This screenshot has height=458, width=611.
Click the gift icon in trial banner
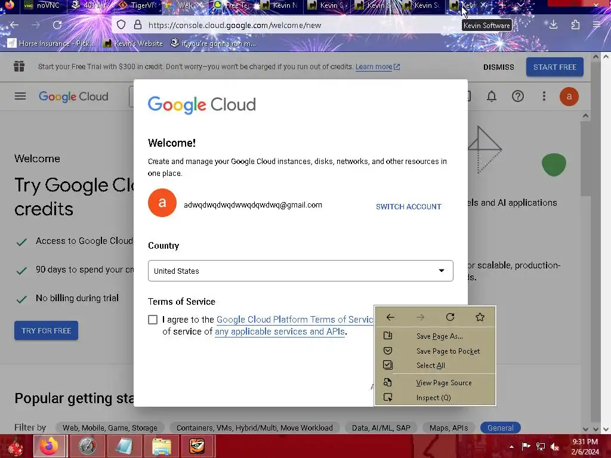(19, 67)
